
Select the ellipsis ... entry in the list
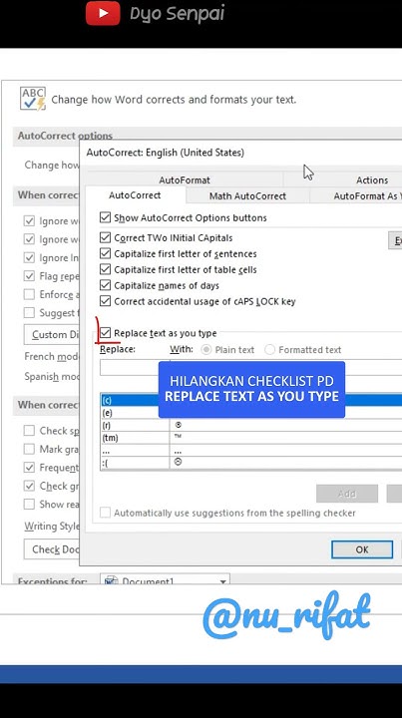click(x=251, y=450)
